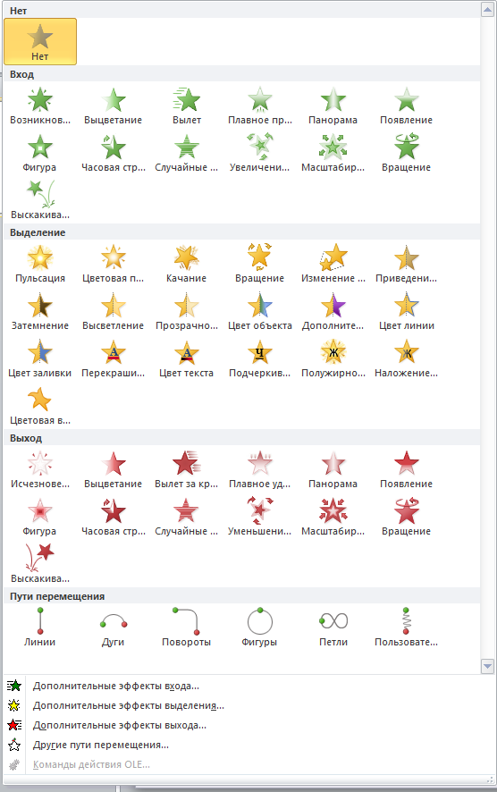
Task: Apply the Подчеркивание emphasis effect
Action: point(259,359)
